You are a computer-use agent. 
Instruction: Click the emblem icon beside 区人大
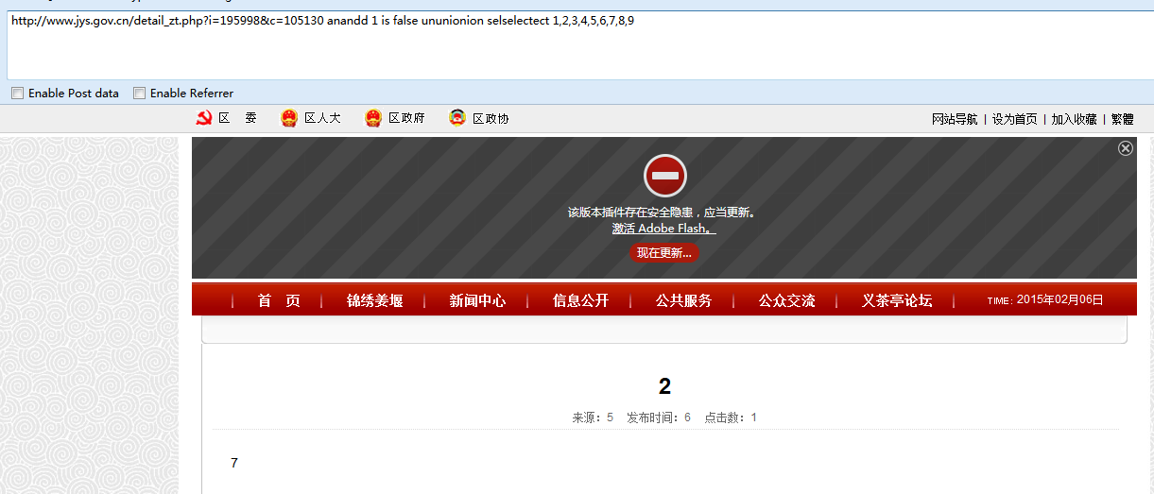pyautogui.click(x=289, y=118)
